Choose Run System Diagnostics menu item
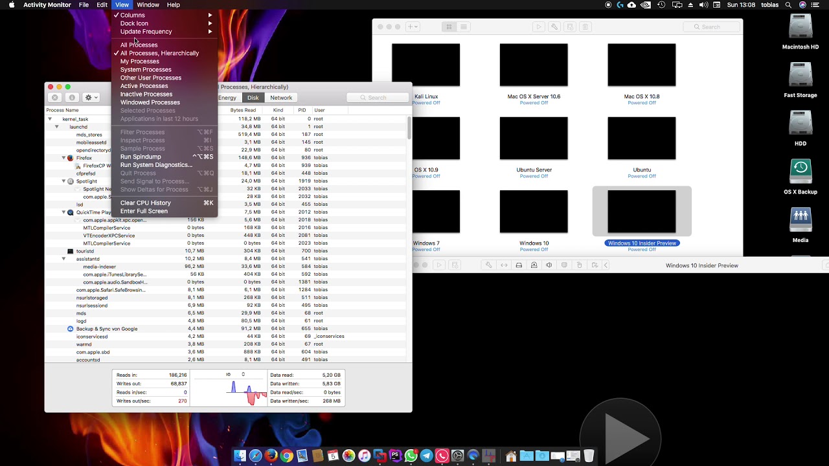The height and width of the screenshot is (466, 829). pyautogui.click(x=166, y=165)
